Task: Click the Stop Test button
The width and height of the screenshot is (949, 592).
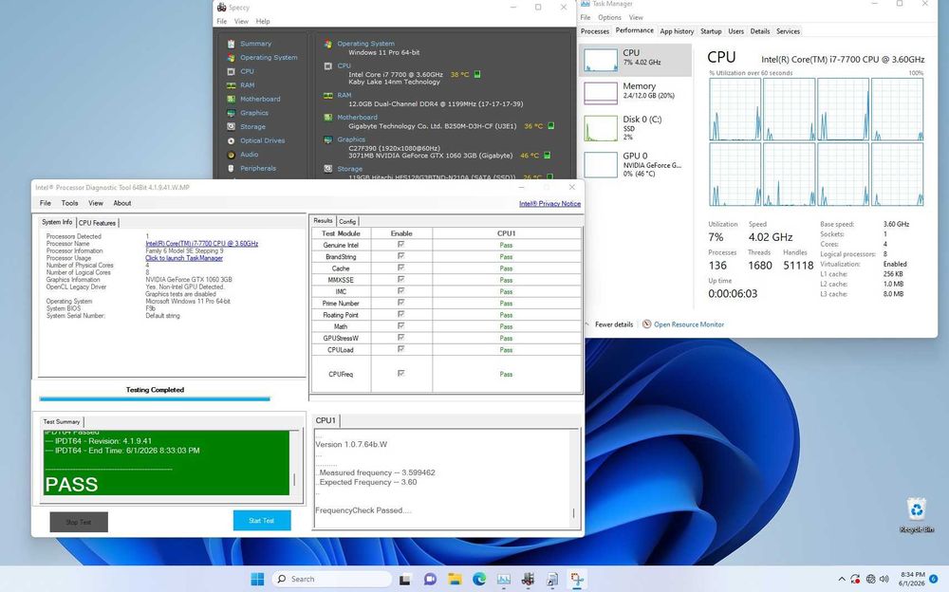Action: point(79,522)
